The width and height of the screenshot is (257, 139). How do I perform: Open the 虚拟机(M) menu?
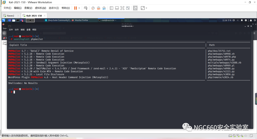tap(40, 8)
